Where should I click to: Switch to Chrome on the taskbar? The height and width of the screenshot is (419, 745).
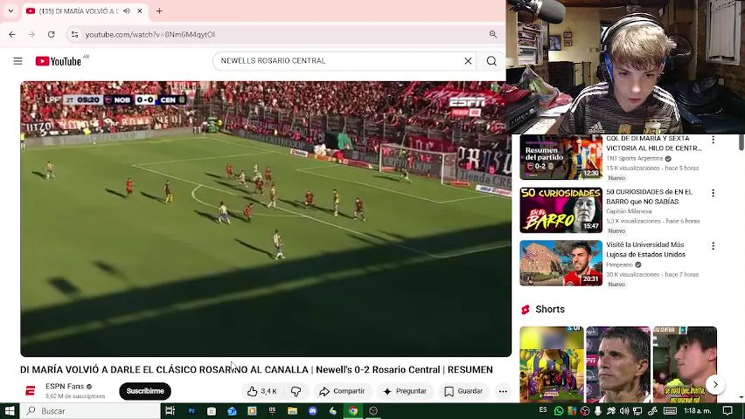[353, 411]
